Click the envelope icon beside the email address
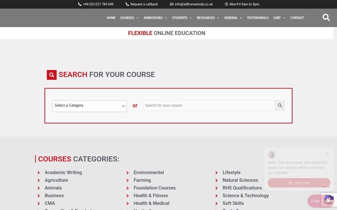Image resolution: width=337 pixels, height=210 pixels. click(x=171, y=4)
